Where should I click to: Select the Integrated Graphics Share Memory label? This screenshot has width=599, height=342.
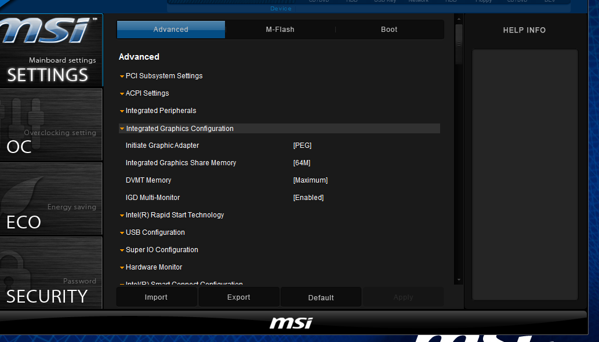181,163
